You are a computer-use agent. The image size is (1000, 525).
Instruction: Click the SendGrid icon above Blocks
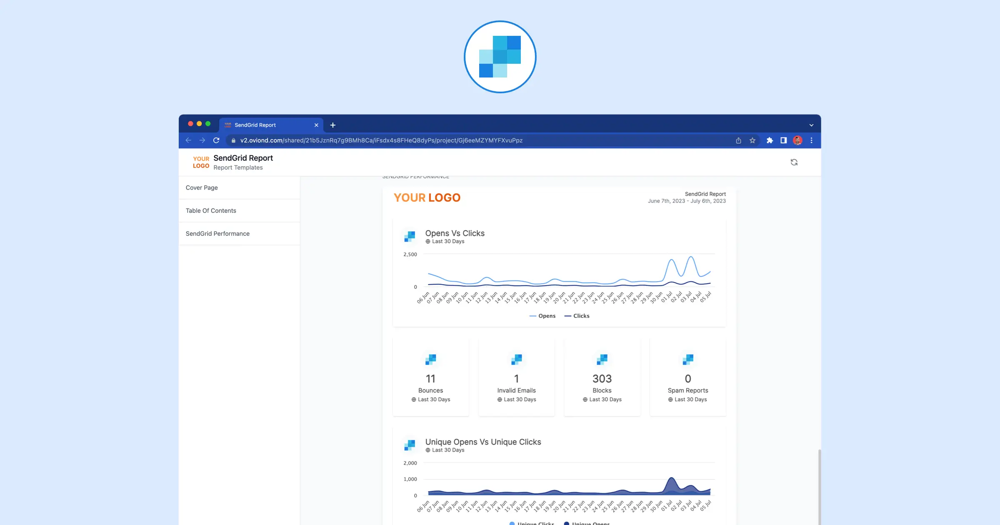tap(602, 360)
